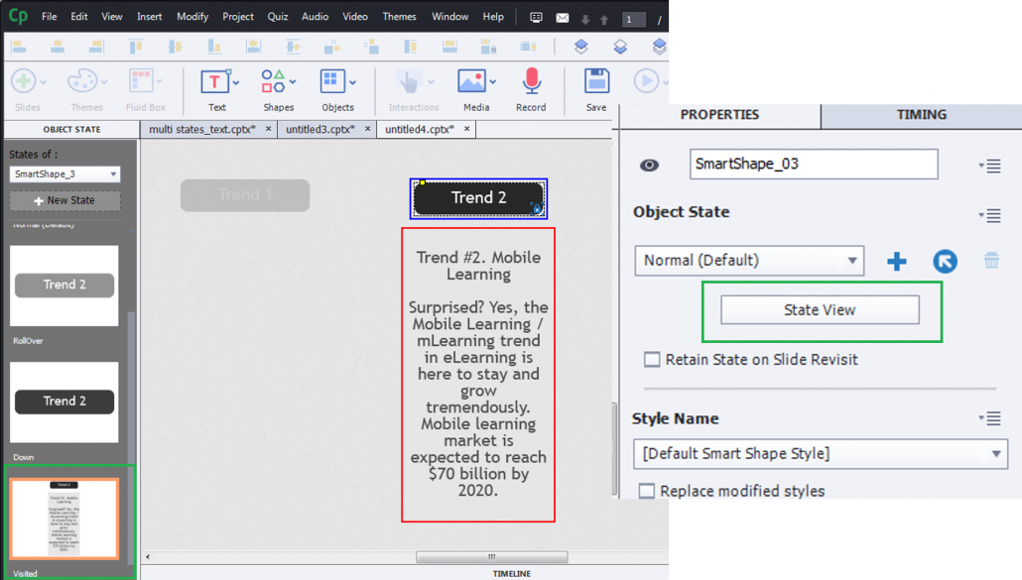Open the SmartShape_3 states dropdown
Screen dimensions: 1022x580
click(64, 173)
